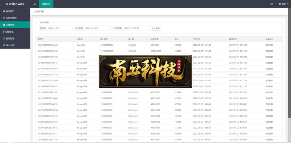This screenshot has height=143, width=291.
Task: Click amount ¥250.0000
Action: [x=155, y=134]
